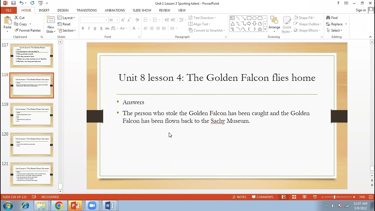Switch to the DESIGN tab
The image size is (375, 211).
click(x=63, y=10)
